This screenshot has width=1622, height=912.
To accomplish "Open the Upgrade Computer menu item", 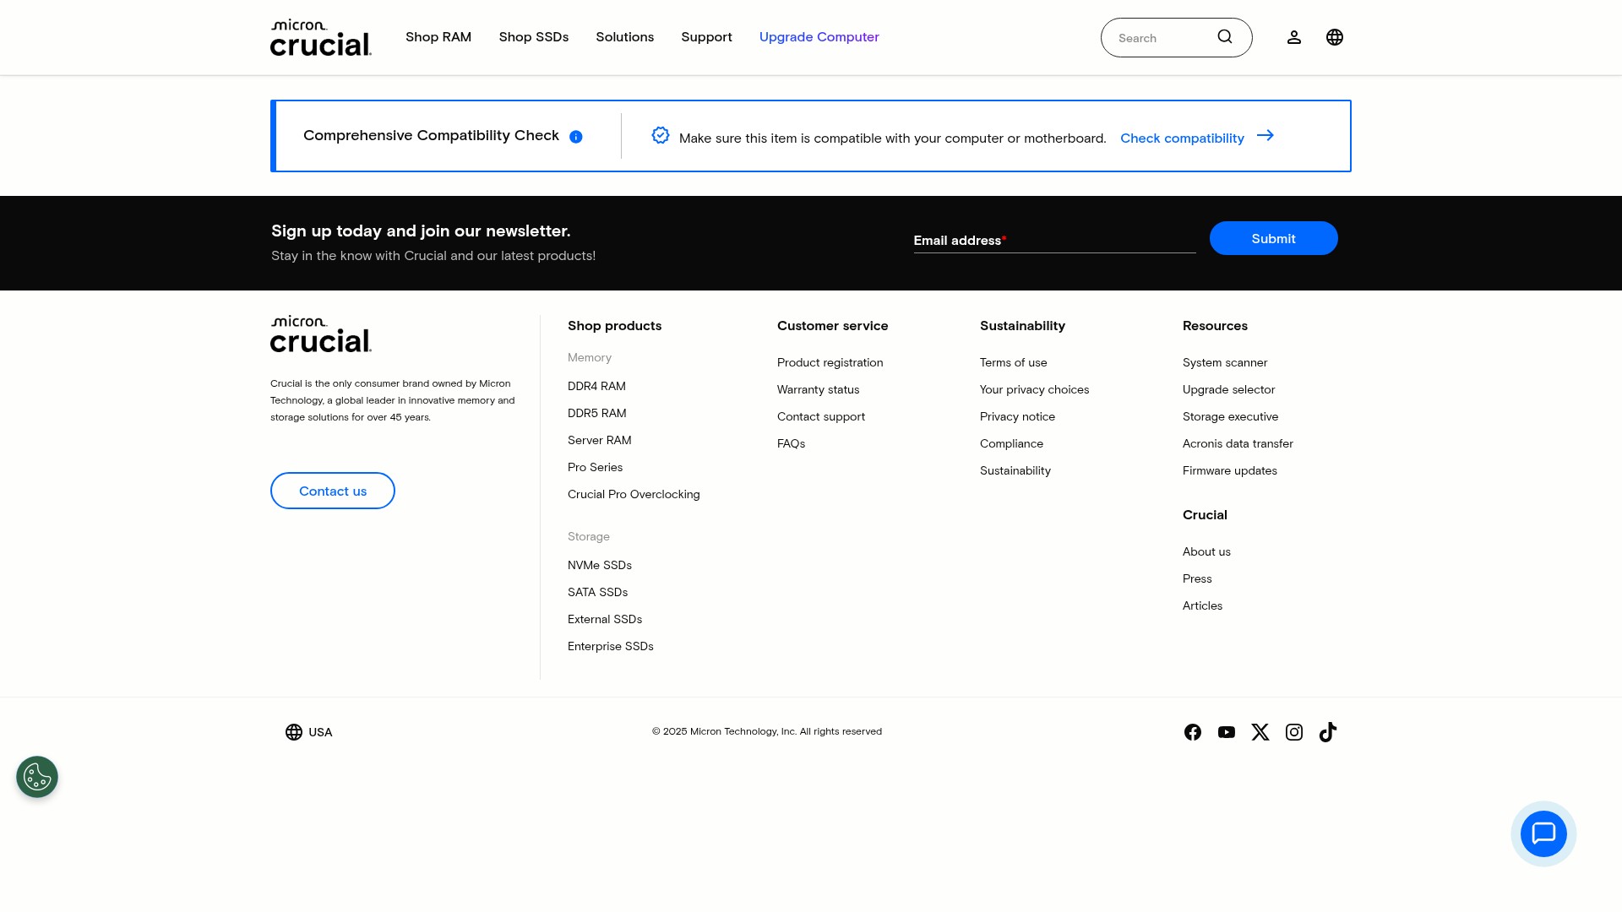I will tap(819, 37).
